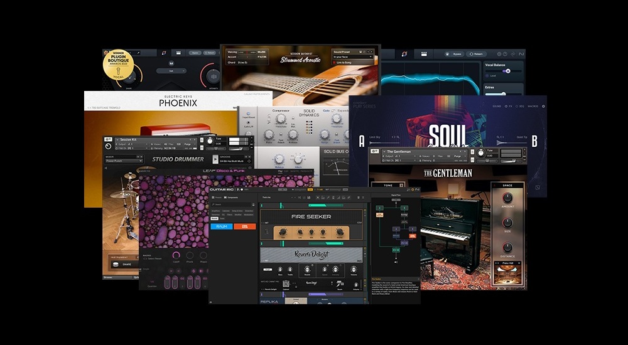Open the Dark preset dropdown in vocal plugin

[171, 71]
